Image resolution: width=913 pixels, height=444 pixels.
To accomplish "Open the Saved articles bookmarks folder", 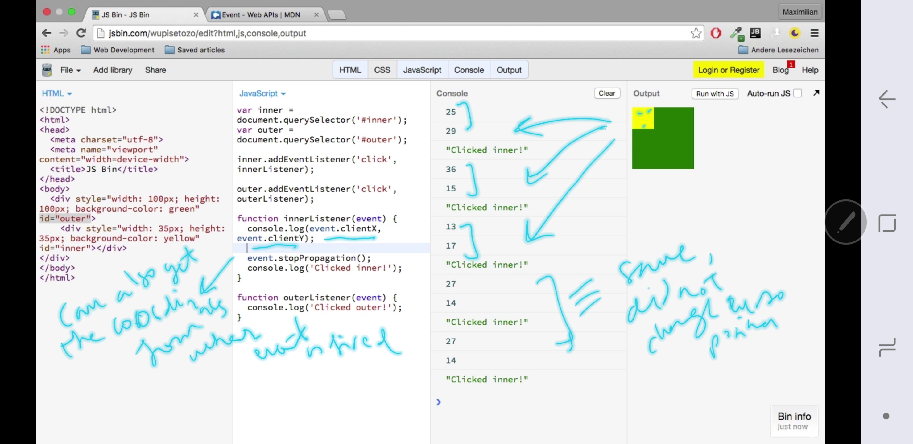I will tap(195, 50).
